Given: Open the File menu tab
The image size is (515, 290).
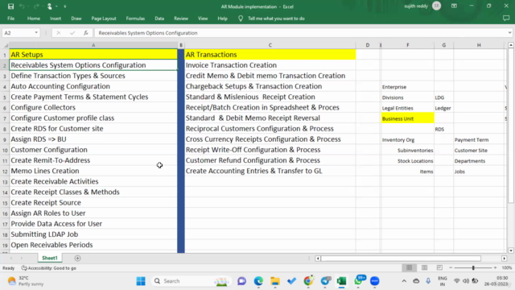Looking at the screenshot, I should 10,19.
